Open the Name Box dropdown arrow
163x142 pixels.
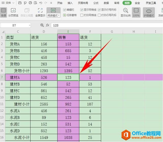[30, 25]
